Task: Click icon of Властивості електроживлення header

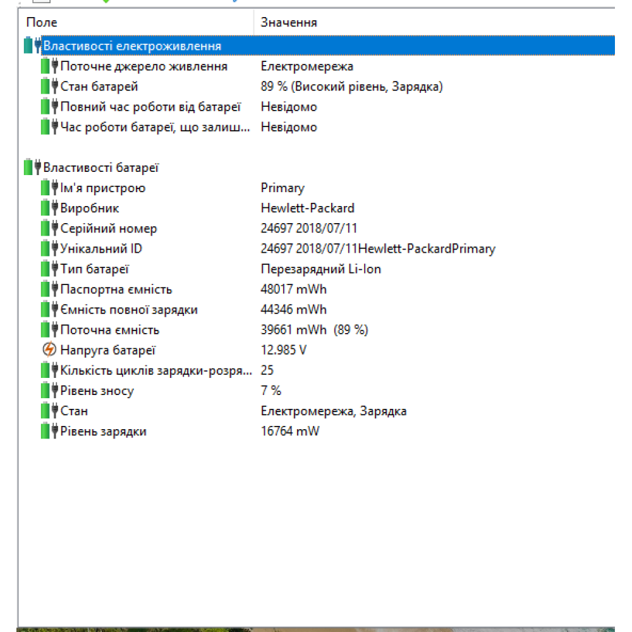Action: pyautogui.click(x=32, y=45)
